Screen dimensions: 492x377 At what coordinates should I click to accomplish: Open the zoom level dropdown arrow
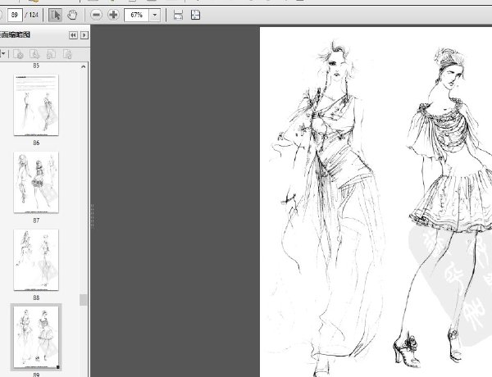[x=155, y=15]
